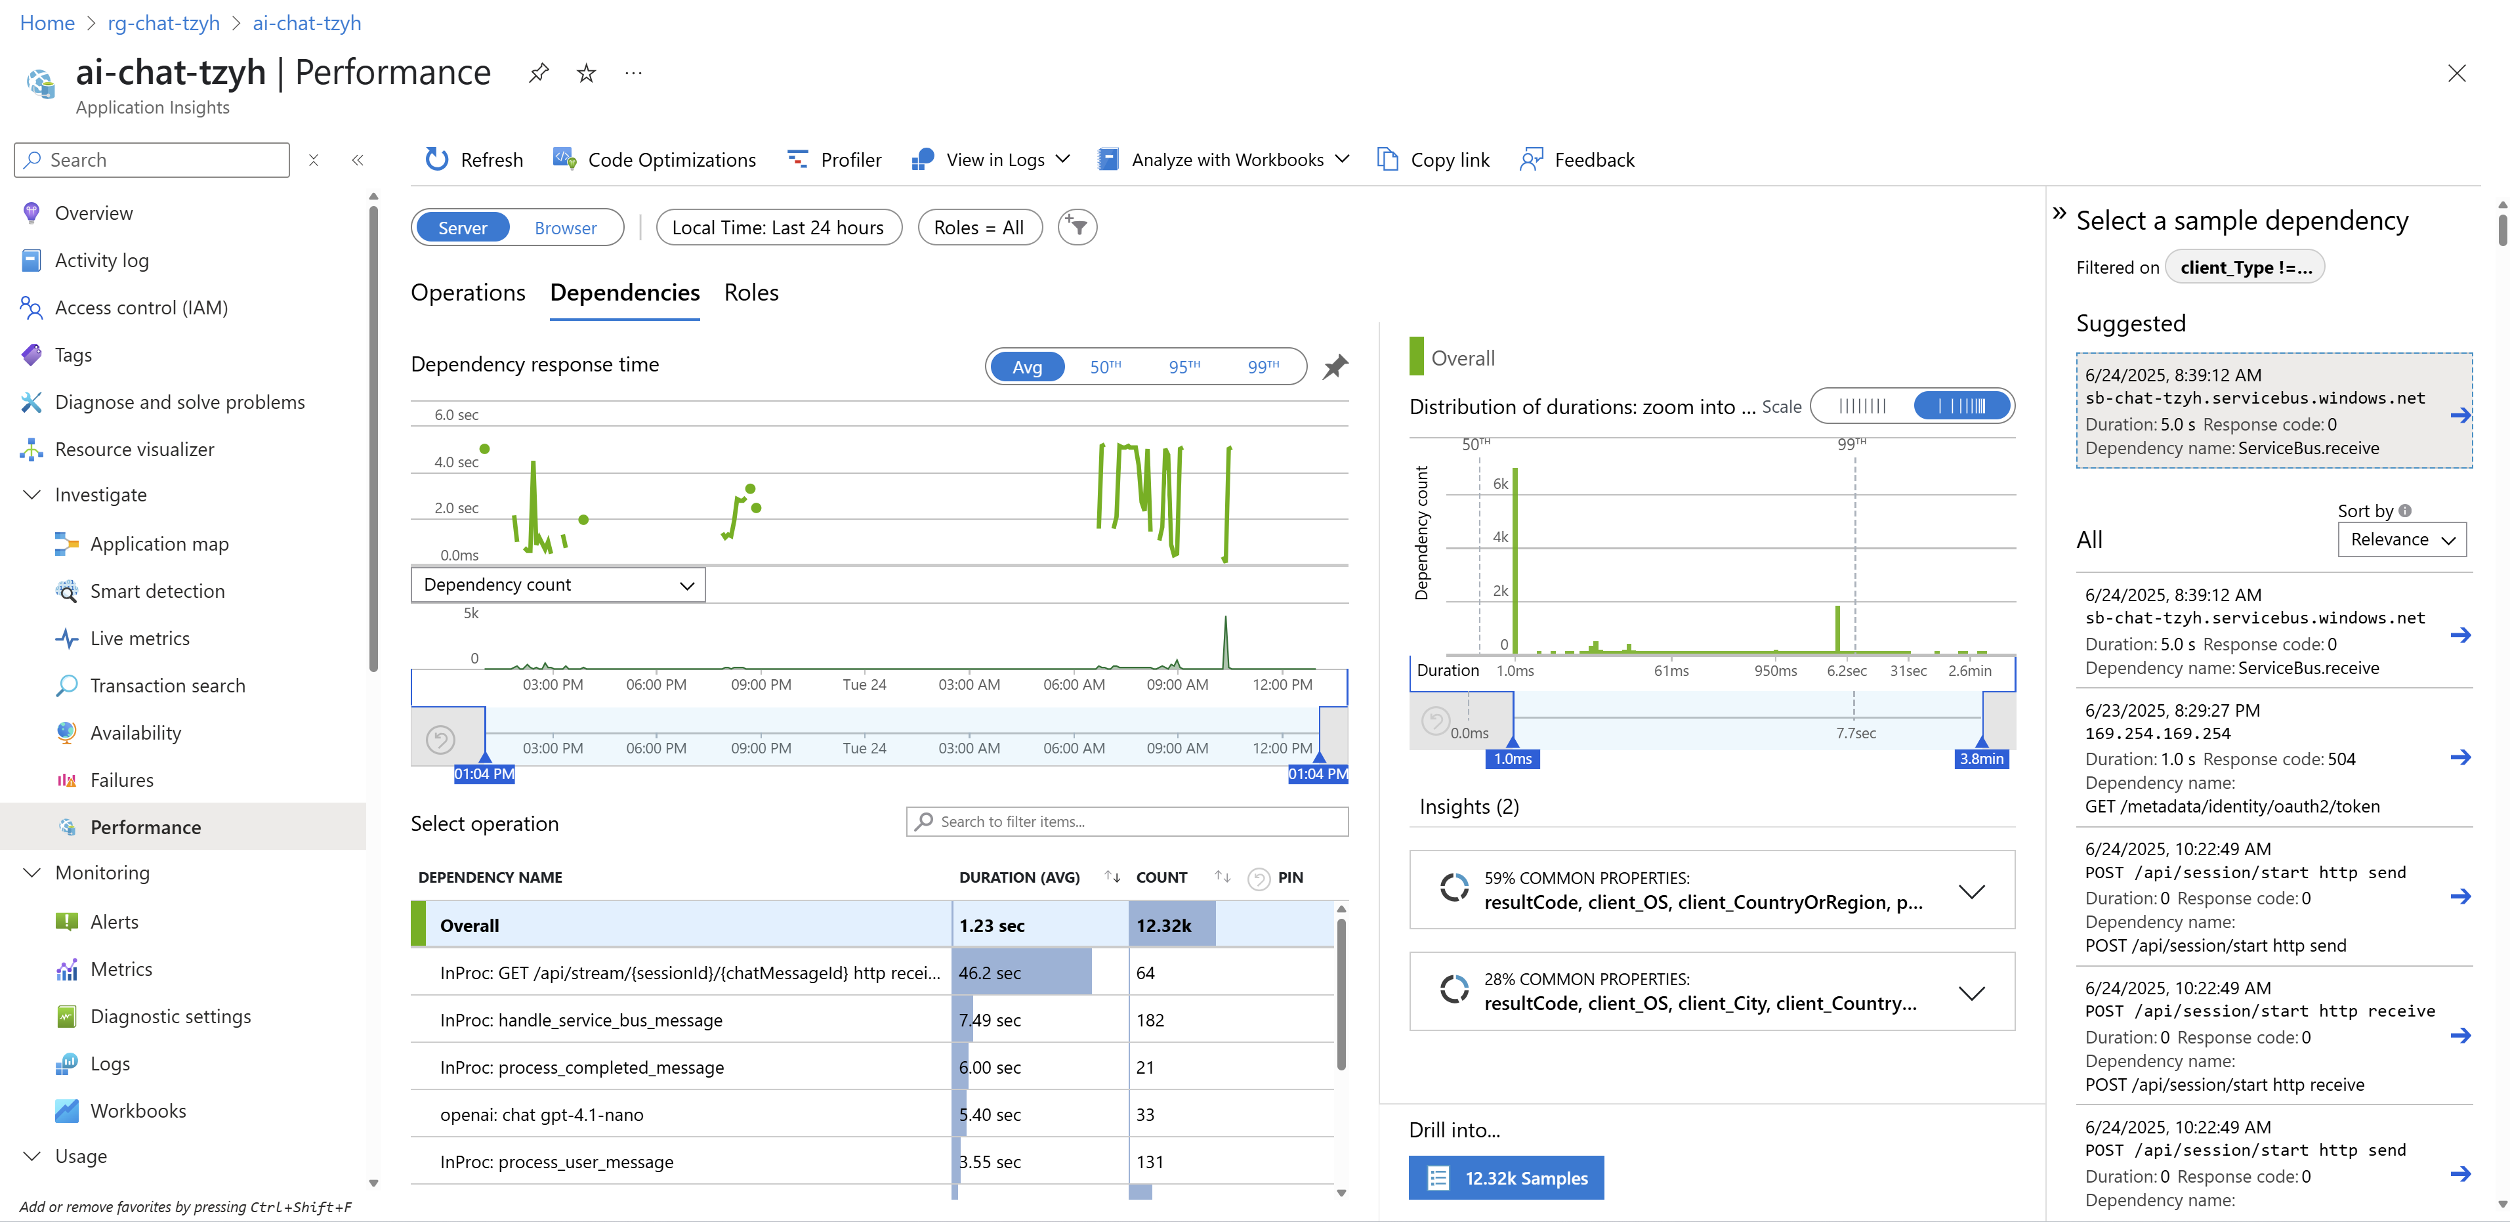Click the Search to filter items field
Image resolution: width=2510 pixels, height=1222 pixels.
click(1127, 822)
